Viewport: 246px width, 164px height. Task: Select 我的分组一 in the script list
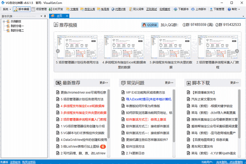point(17,26)
